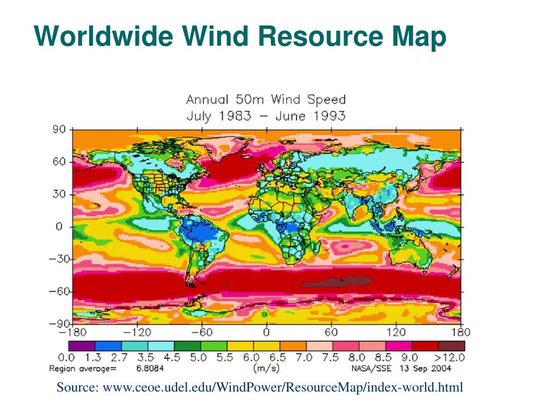Click the region average value 6.8084
The height and width of the screenshot is (417, 556).
point(150,369)
